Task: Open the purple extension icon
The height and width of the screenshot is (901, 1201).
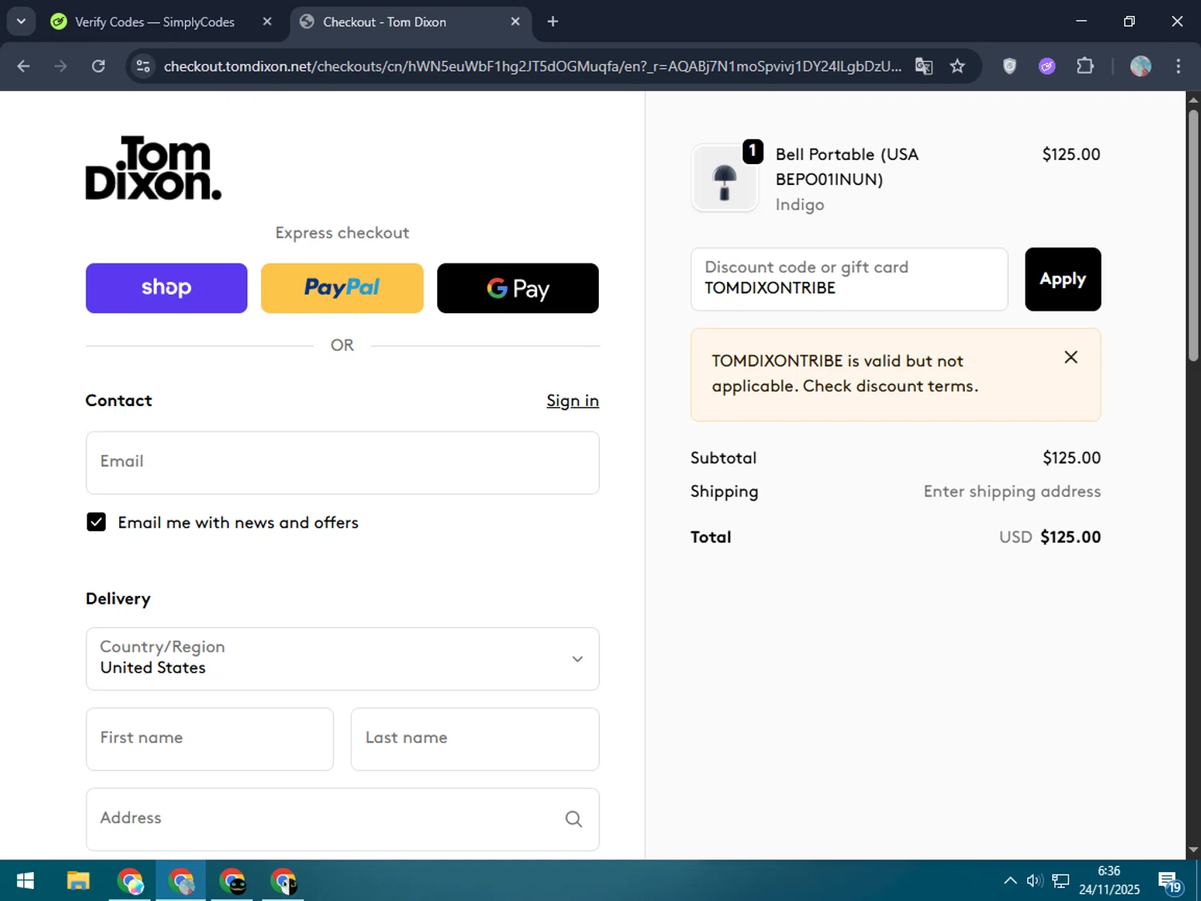Action: pyautogui.click(x=1047, y=66)
